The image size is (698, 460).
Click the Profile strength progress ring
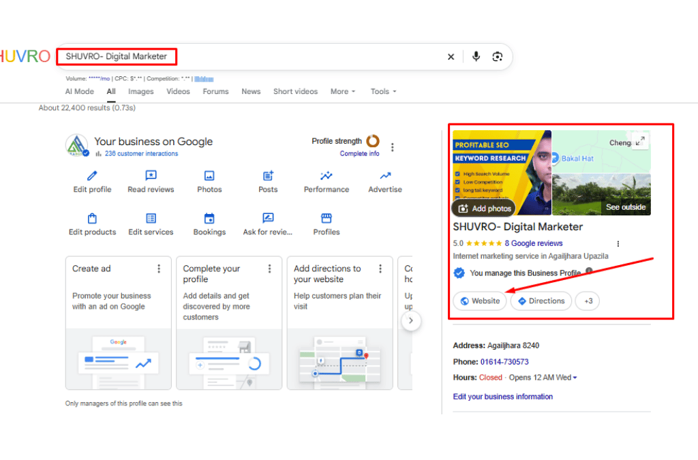(373, 141)
